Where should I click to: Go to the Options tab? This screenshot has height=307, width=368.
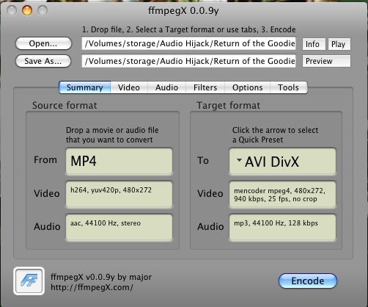pyautogui.click(x=247, y=87)
